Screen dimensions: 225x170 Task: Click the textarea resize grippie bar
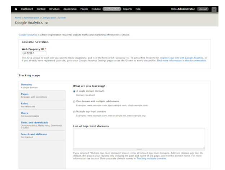point(139,149)
